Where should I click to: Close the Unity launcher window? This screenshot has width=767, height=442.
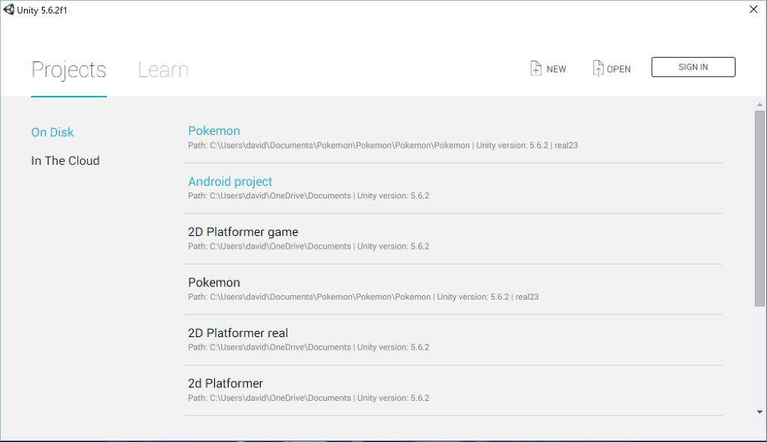[754, 9]
